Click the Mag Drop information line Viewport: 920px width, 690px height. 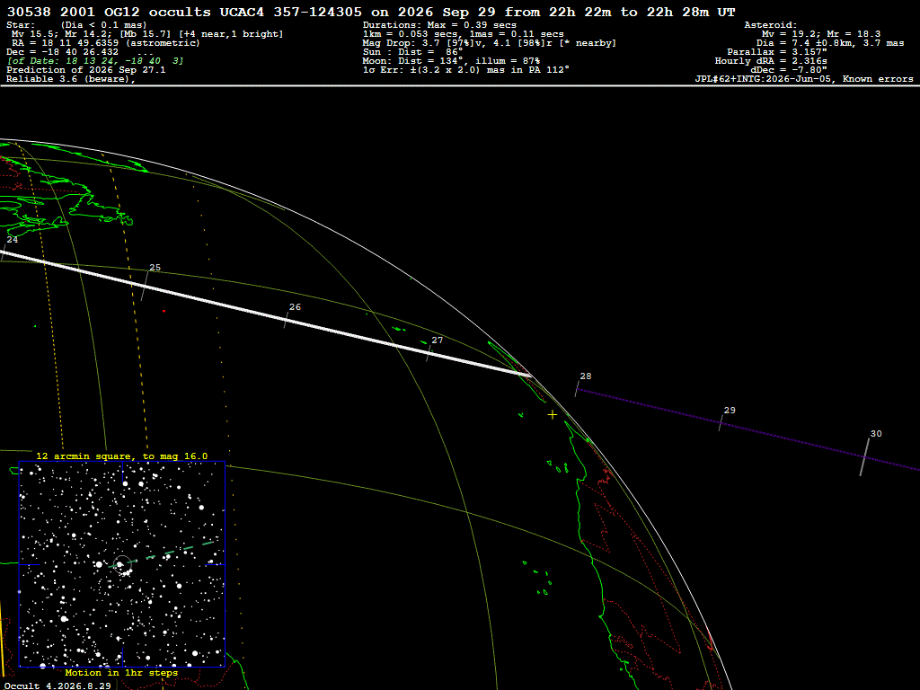point(490,43)
